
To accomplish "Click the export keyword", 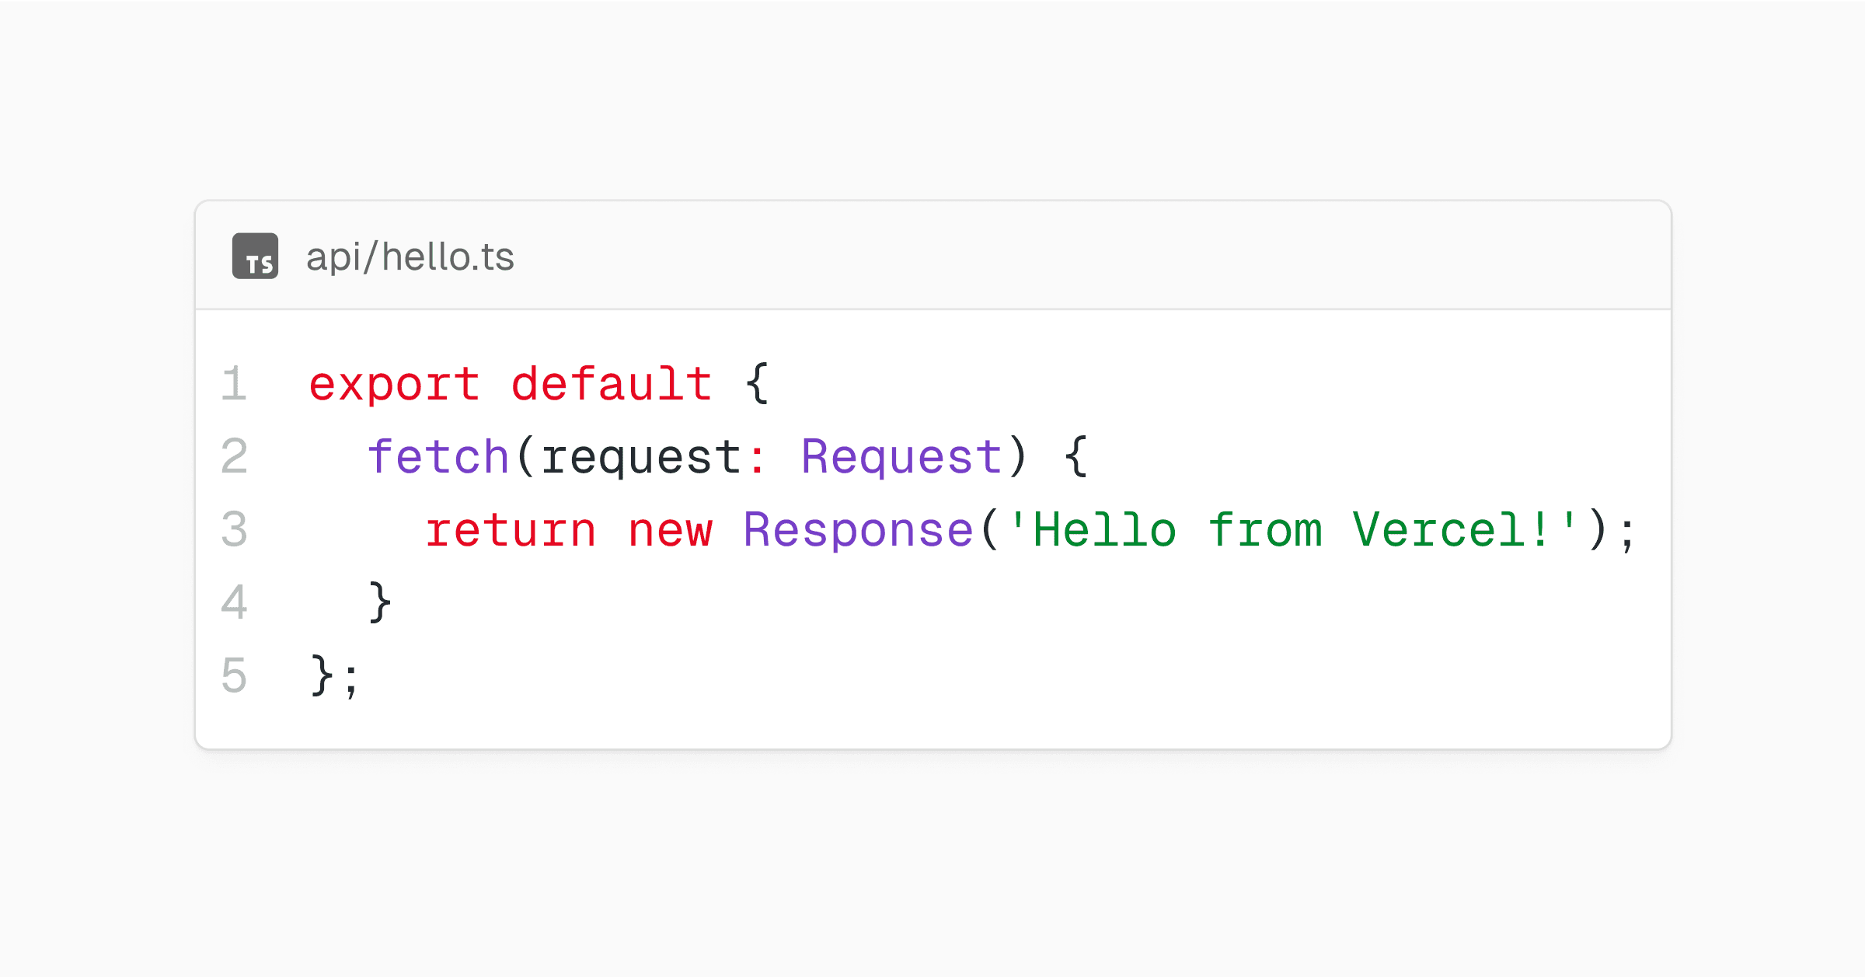I will pos(394,385).
